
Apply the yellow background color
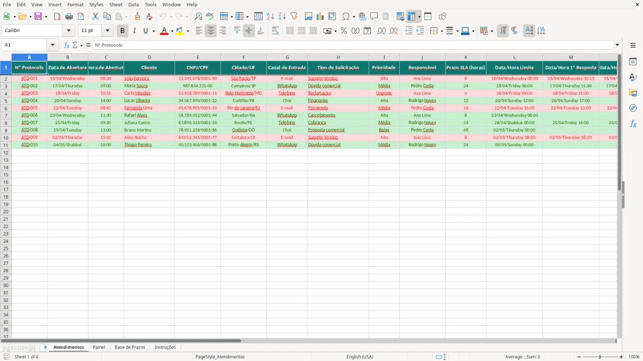180,31
